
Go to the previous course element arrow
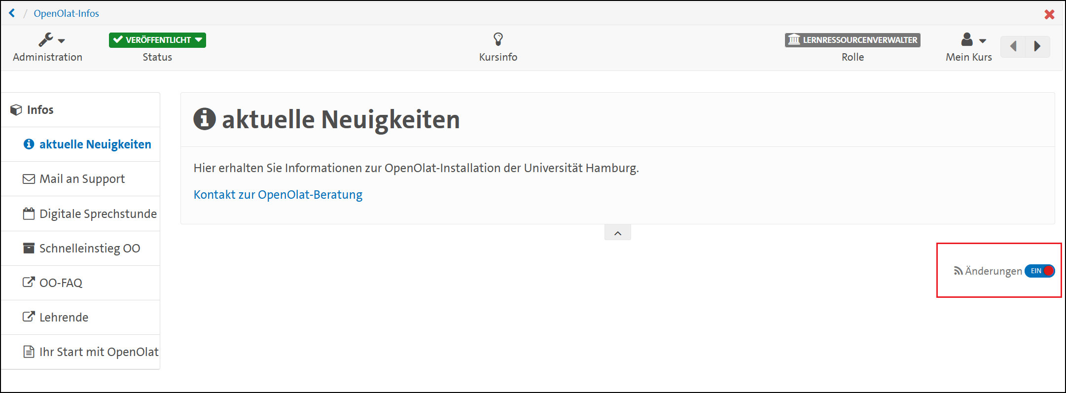click(1013, 46)
